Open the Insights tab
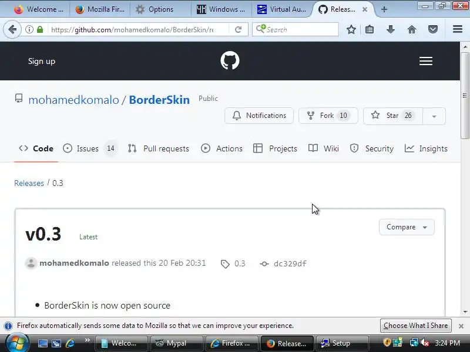470x352 pixels. (426, 148)
